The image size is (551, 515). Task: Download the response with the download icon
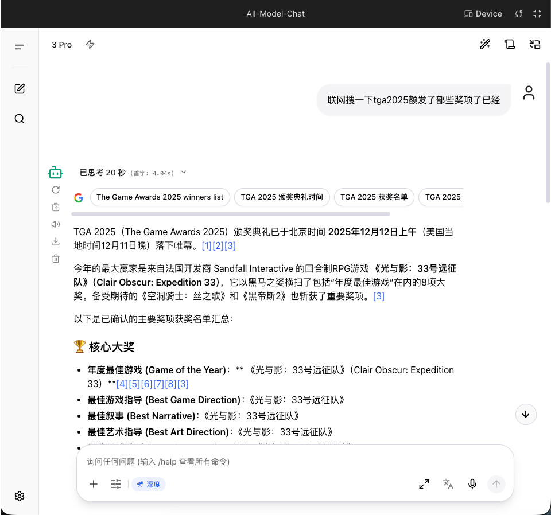56,241
